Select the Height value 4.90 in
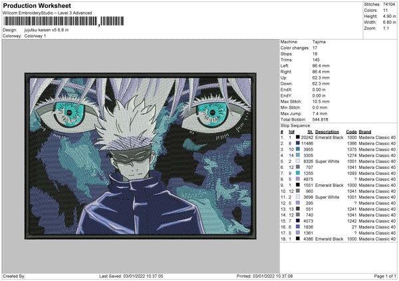 click(389, 16)
